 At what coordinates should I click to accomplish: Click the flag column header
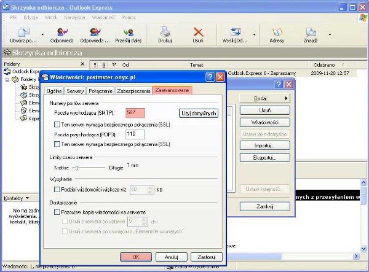pos(114,65)
